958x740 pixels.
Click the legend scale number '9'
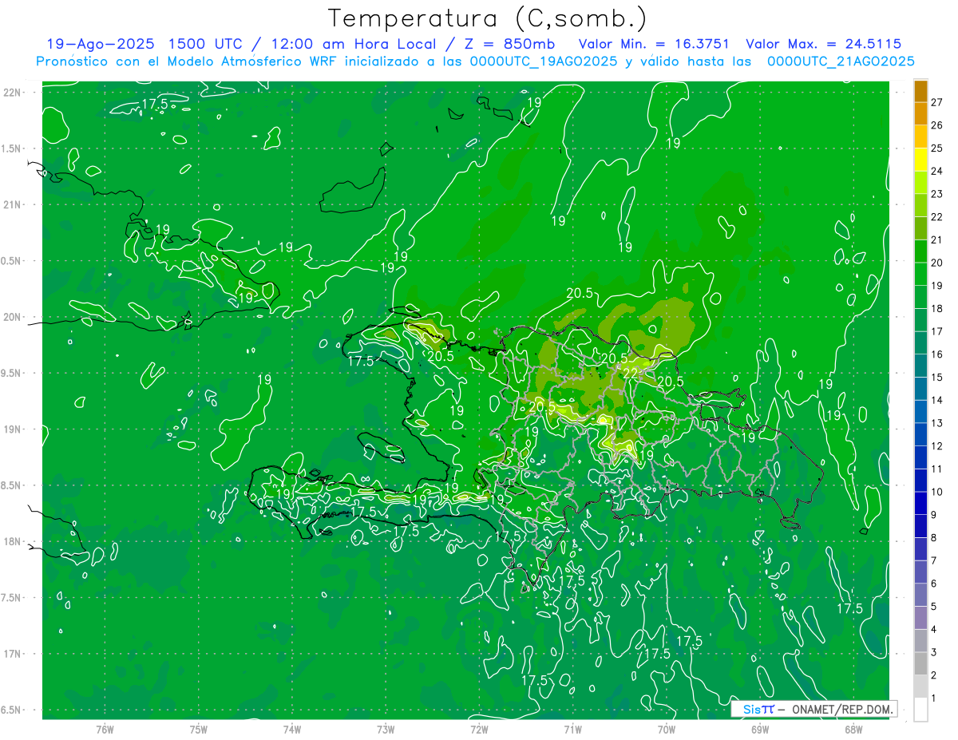point(934,515)
